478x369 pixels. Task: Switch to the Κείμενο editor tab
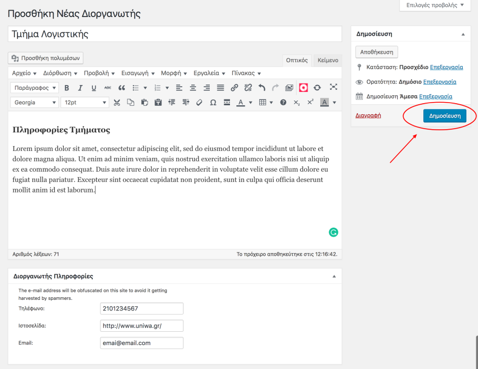pos(328,60)
